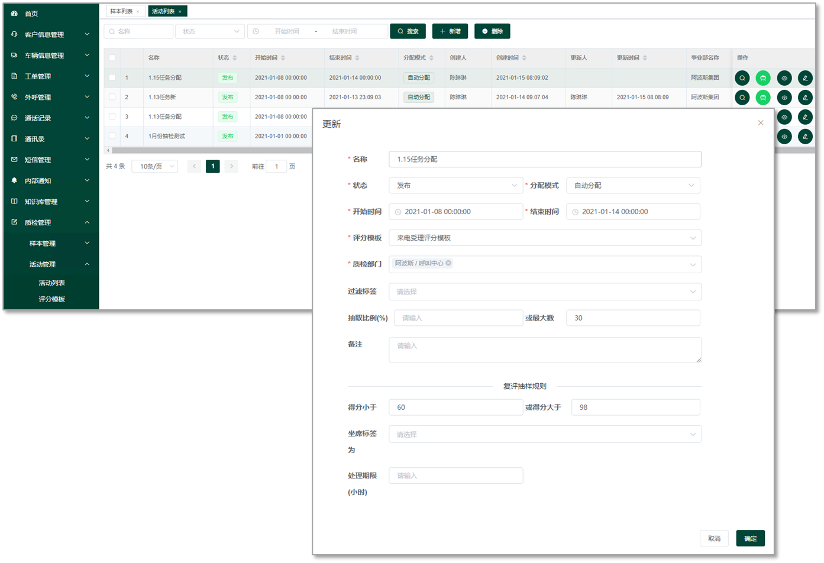Click the sort arrows on 状态 column header
Viewport: 824px width, 563px height.
pos(235,58)
